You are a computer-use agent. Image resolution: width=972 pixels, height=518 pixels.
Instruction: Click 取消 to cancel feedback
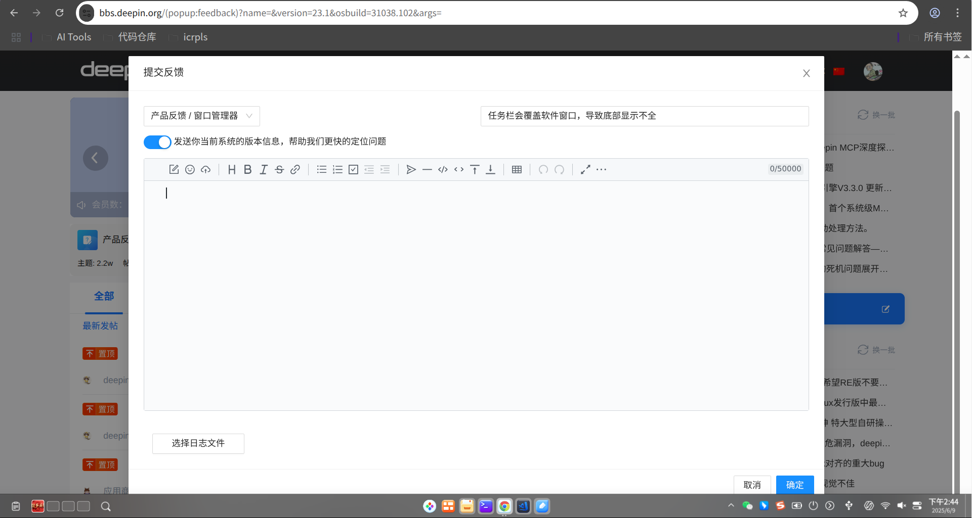[752, 485]
